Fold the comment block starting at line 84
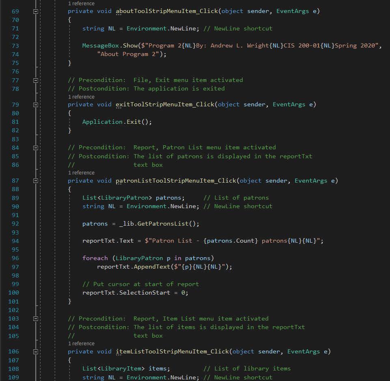390x381 pixels. [x=36, y=148]
